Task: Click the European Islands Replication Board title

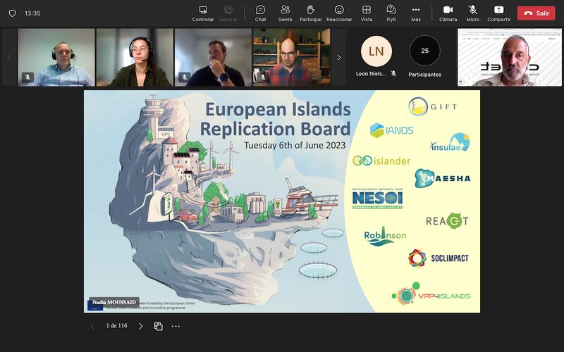Action: pos(275,119)
